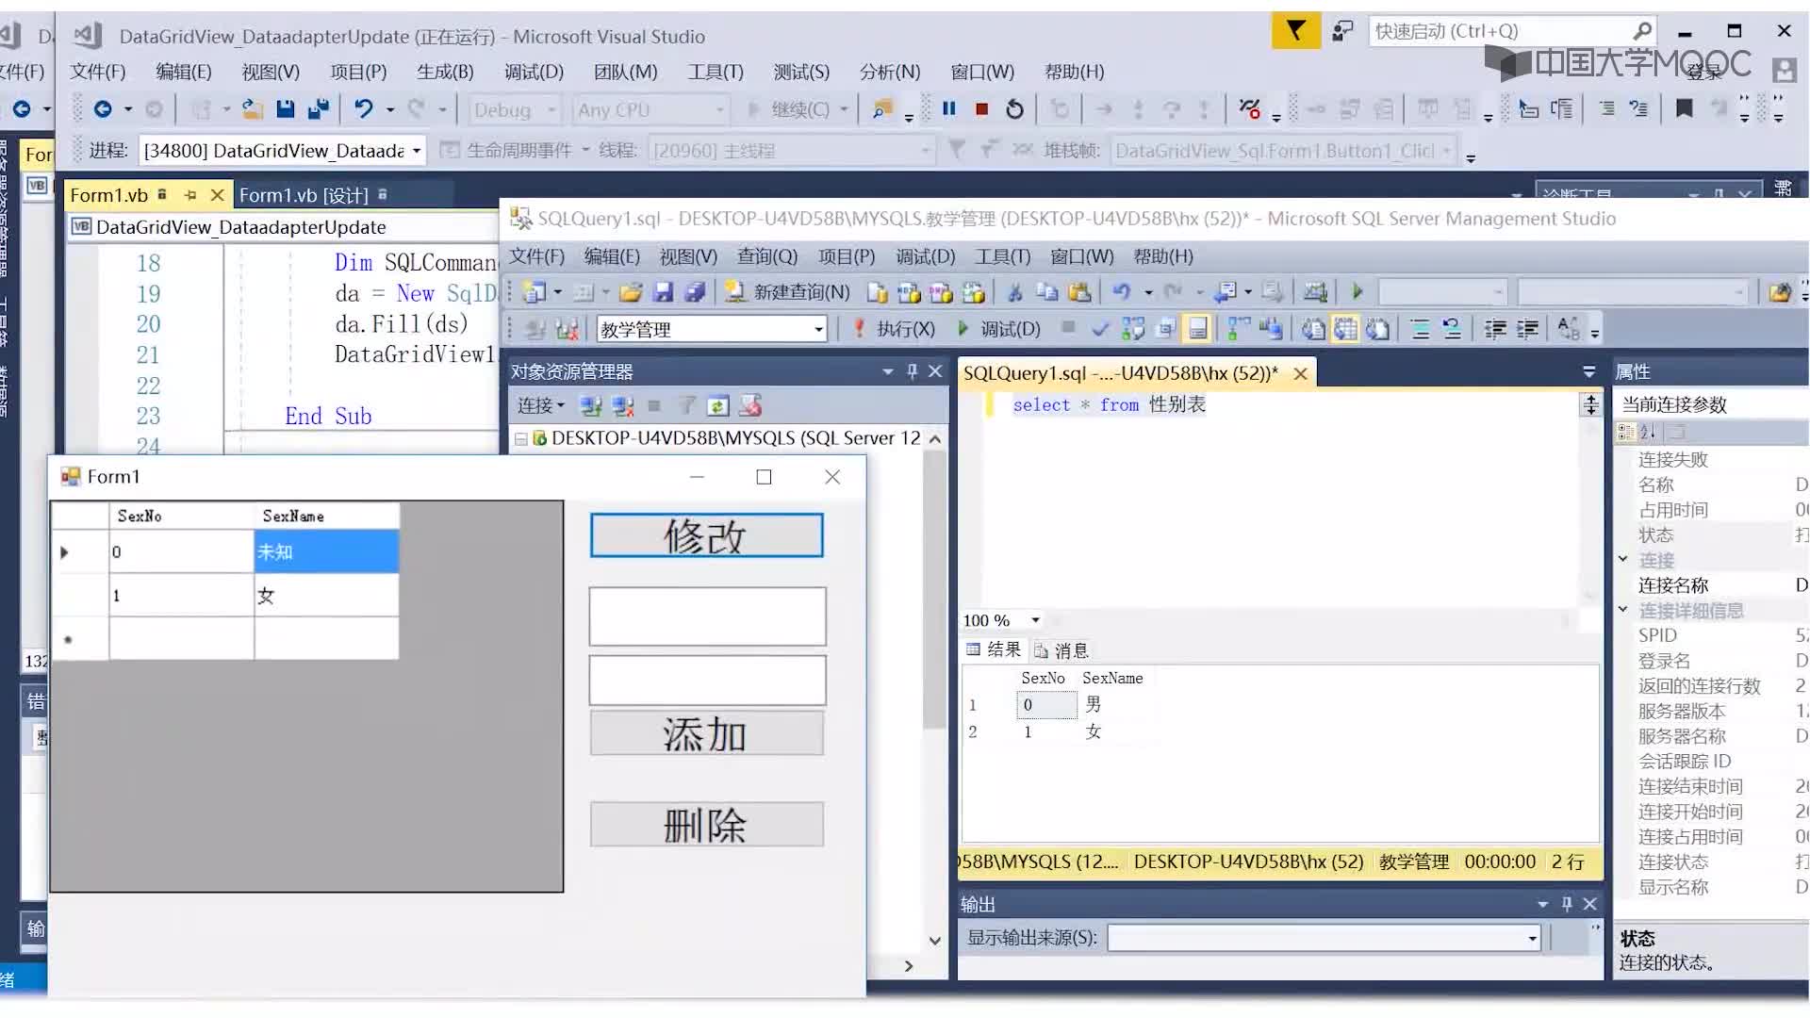Switch to 结果 results tab
This screenshot has height=1018, width=1810.
[x=994, y=649]
